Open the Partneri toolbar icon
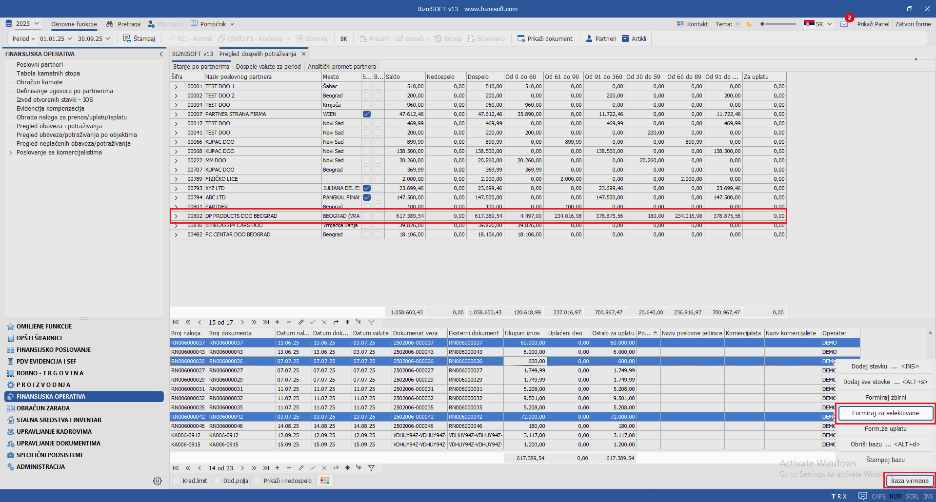 coord(589,39)
